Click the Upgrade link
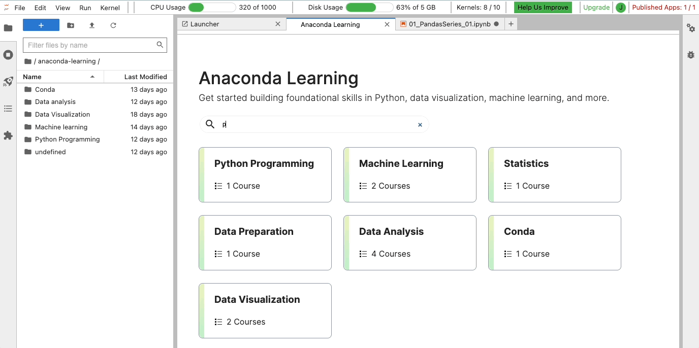Image resolution: width=699 pixels, height=348 pixels. [x=596, y=8]
